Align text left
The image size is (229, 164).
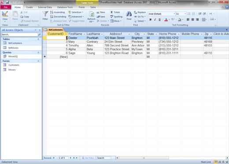[188, 19]
